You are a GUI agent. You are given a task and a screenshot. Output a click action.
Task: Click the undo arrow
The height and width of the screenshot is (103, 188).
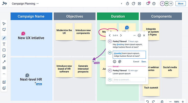pyautogui.click(x=147, y=101)
